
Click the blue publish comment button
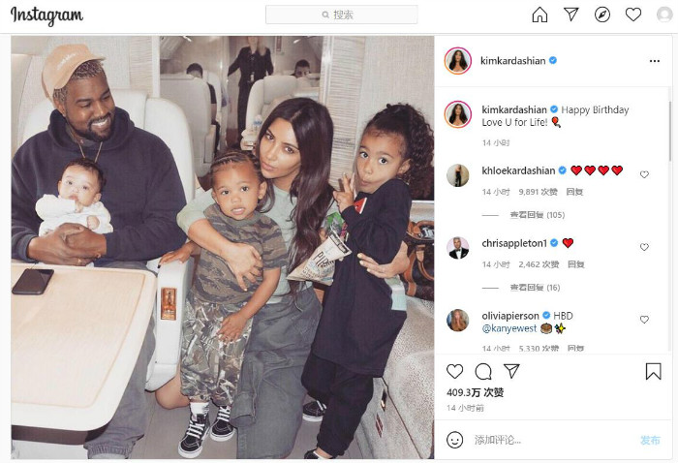(x=650, y=440)
